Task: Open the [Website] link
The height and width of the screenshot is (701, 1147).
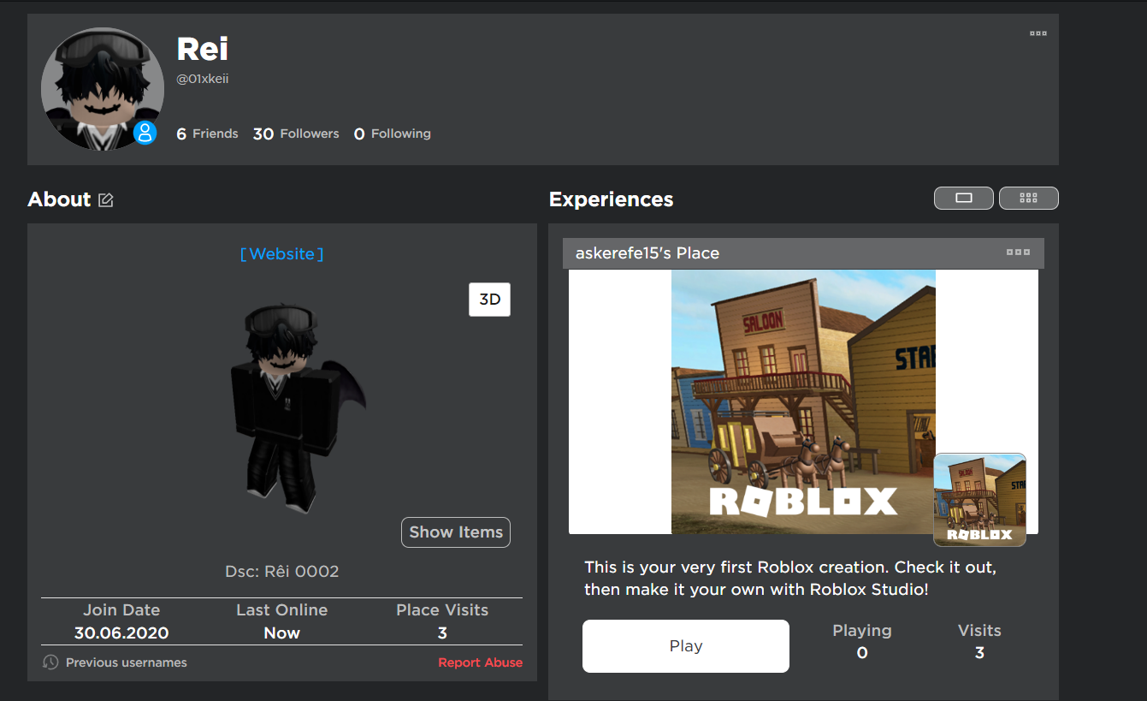Action: click(x=282, y=254)
